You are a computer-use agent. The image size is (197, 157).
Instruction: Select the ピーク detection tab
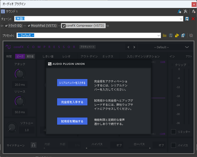(20, 56)
